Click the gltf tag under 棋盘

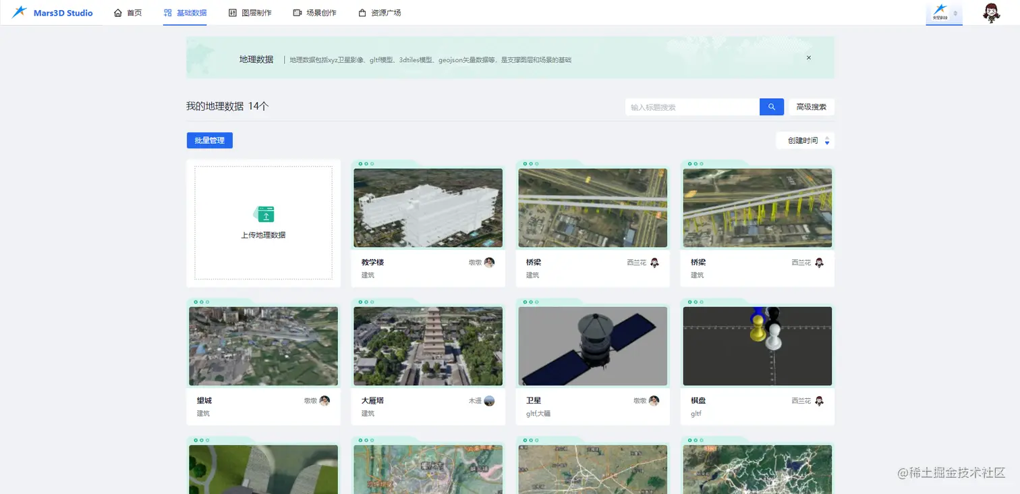click(x=696, y=413)
